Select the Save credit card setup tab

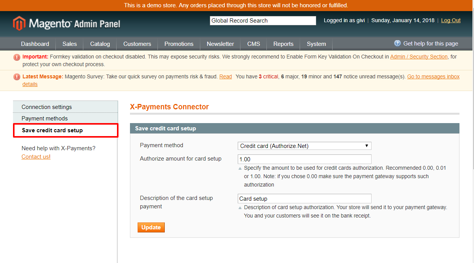click(x=65, y=130)
